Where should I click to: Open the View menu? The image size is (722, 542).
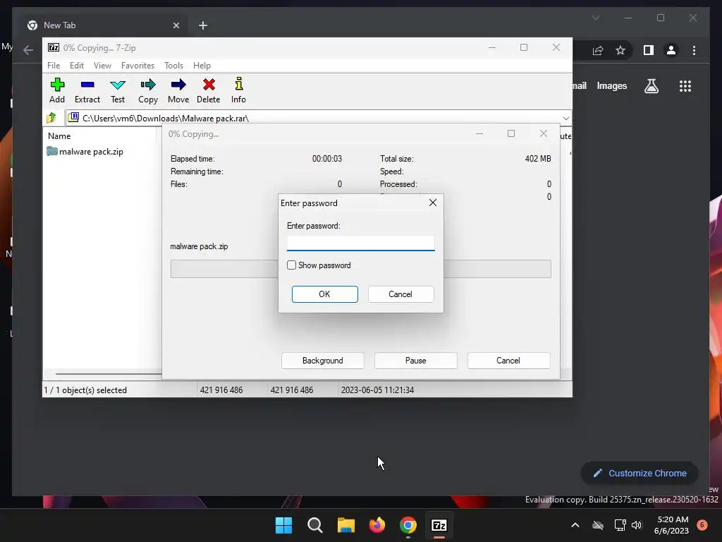tap(102, 66)
